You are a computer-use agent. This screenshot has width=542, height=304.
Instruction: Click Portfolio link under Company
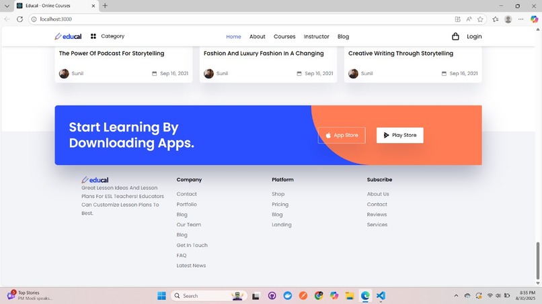point(187,204)
